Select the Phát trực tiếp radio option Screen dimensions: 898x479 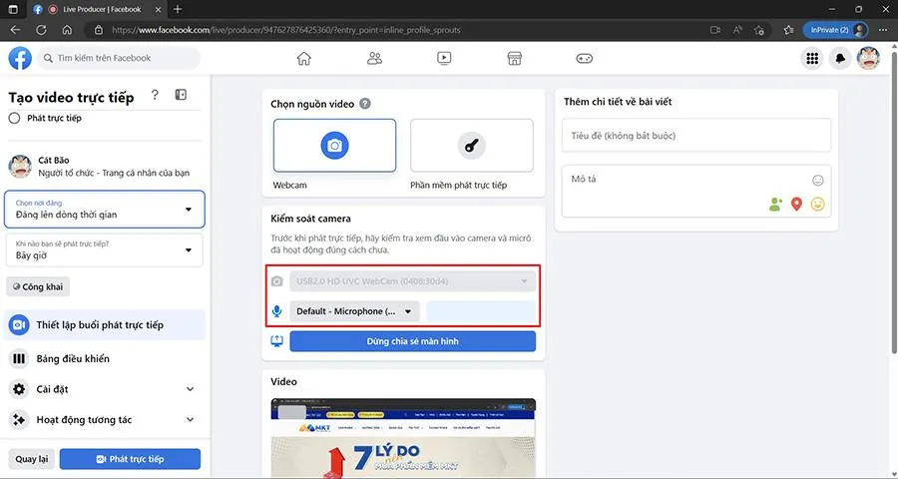(x=14, y=118)
